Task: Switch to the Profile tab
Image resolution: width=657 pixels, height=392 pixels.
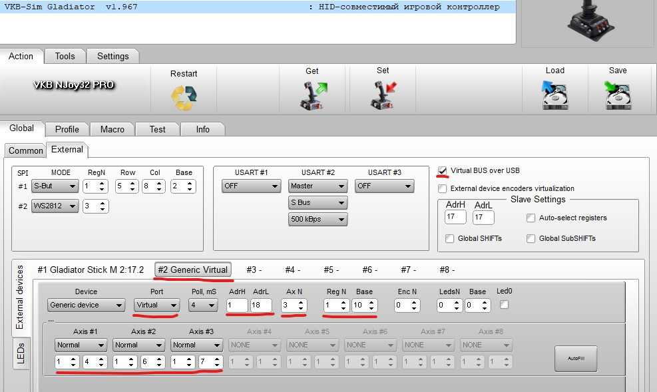Action: (x=67, y=129)
